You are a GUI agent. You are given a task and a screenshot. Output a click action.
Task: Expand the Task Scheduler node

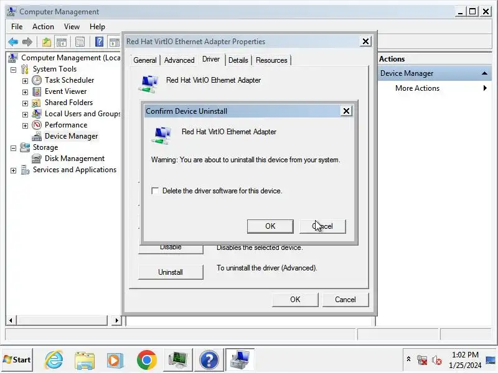pos(25,81)
